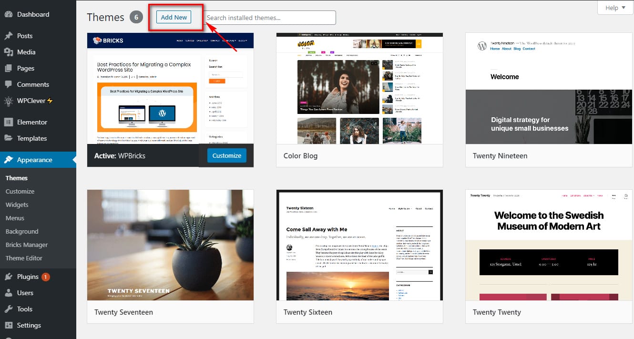Click the Pages icon in sidebar
The height and width of the screenshot is (339, 634).
click(9, 68)
